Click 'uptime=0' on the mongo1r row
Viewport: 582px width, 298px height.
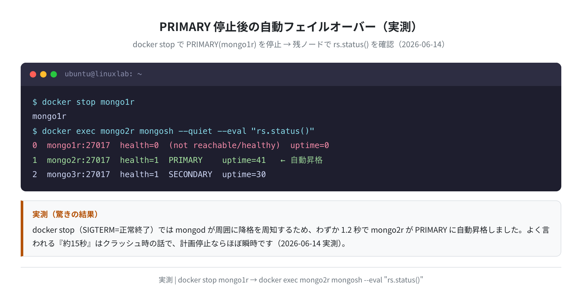tap(309, 145)
